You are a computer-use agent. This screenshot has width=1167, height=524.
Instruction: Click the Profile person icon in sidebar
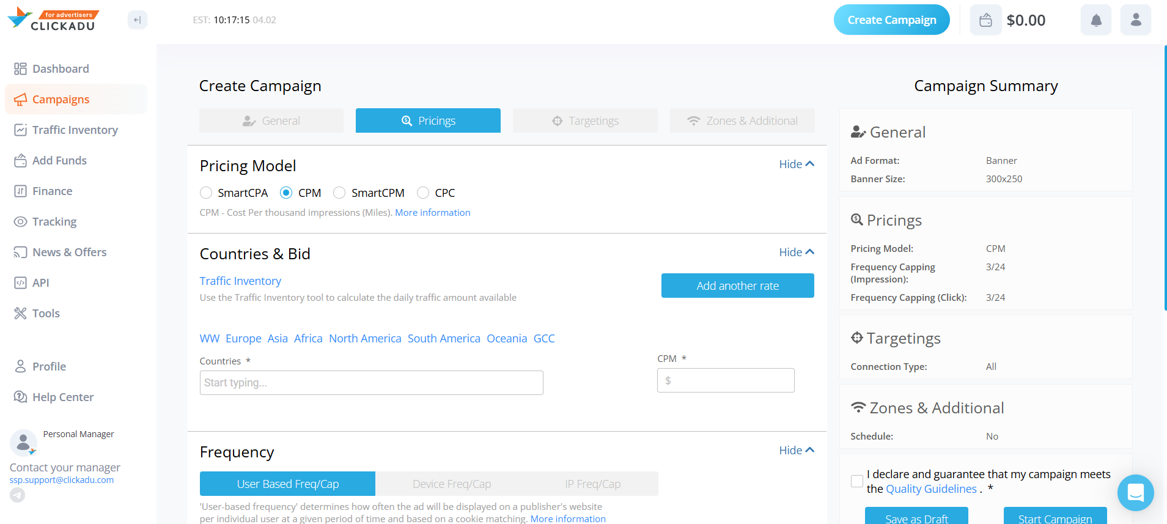(20, 366)
